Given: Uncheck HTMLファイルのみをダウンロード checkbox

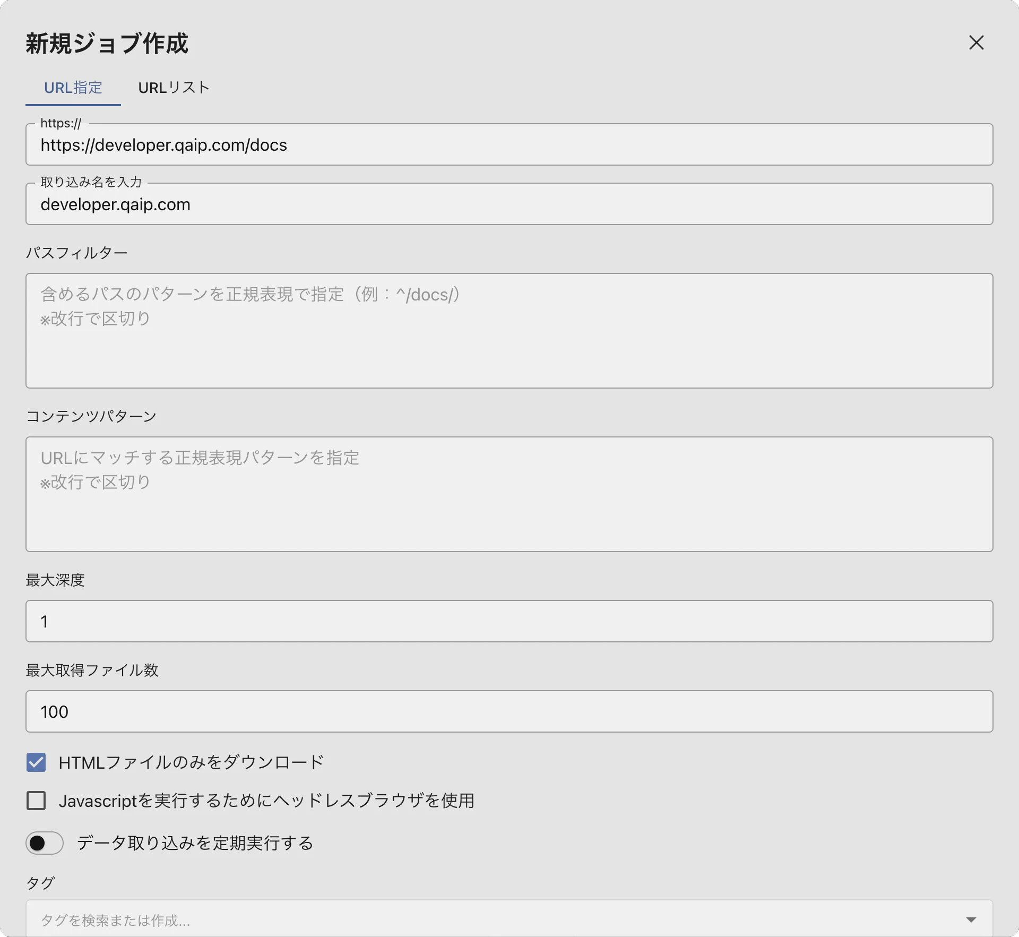Looking at the screenshot, I should pos(36,762).
